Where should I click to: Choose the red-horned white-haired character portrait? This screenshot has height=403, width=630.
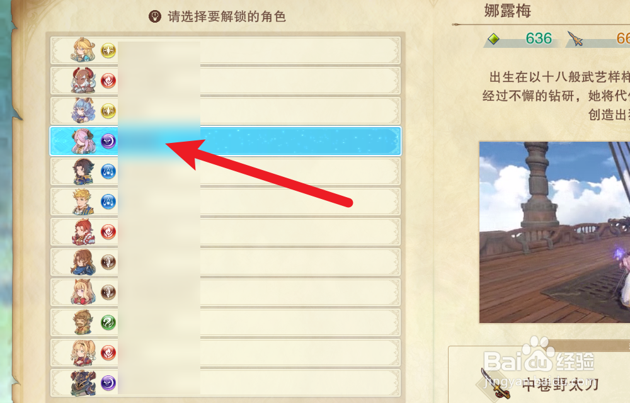[x=83, y=81]
